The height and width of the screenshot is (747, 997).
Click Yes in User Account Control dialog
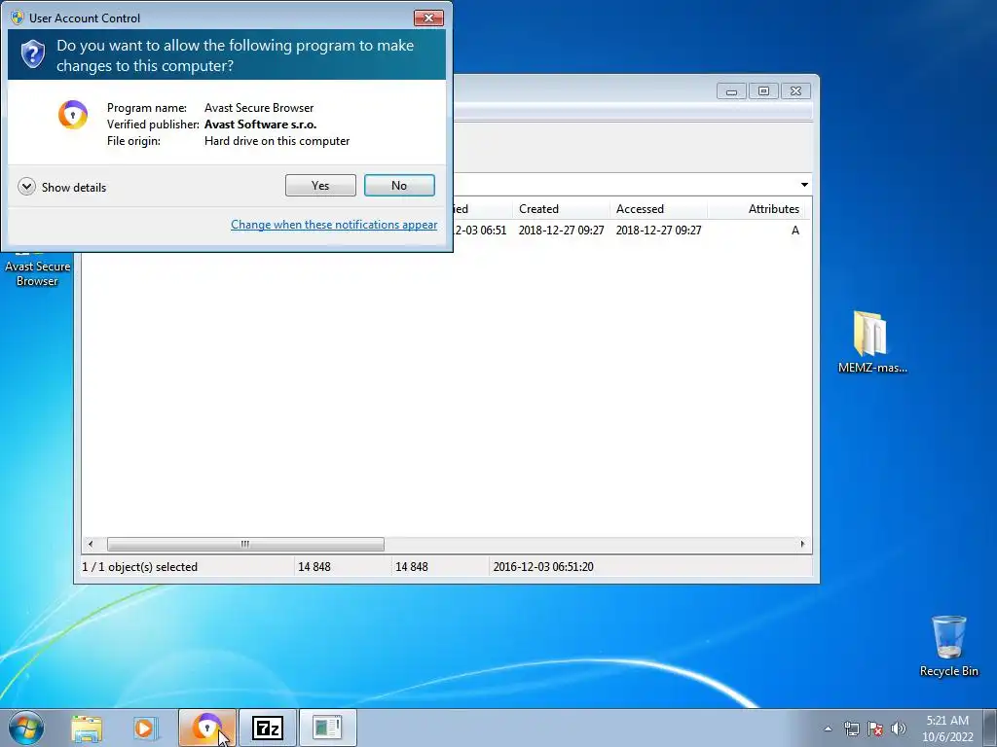320,186
